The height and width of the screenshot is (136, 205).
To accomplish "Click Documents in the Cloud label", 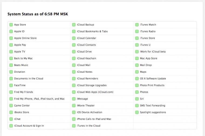I will [29, 79].
